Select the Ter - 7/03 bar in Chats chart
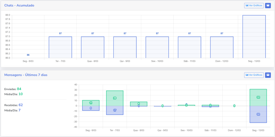This screenshot has width=275, height=137. (60, 47)
